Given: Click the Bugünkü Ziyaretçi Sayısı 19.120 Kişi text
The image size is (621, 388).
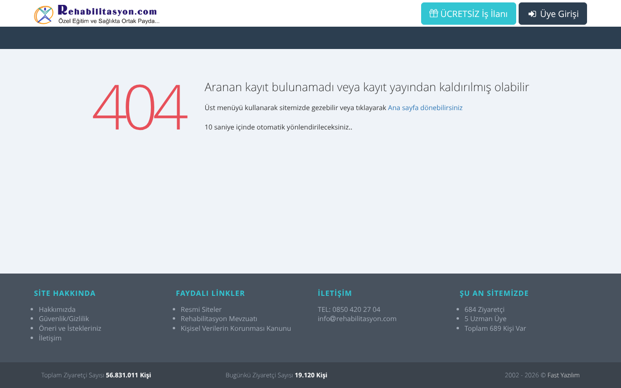Looking at the screenshot, I should 277,375.
